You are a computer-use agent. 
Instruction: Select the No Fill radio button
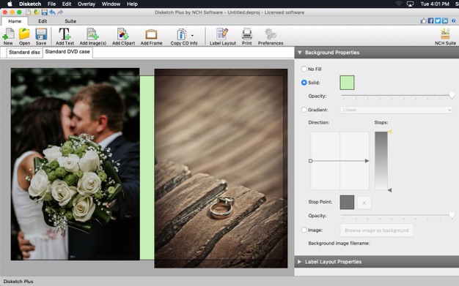pos(304,69)
